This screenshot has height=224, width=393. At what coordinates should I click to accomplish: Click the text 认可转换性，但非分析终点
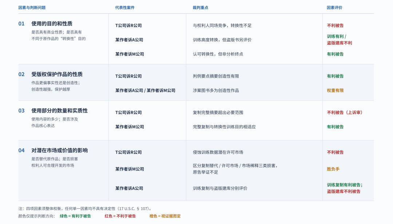pyautogui.click(x=218, y=54)
